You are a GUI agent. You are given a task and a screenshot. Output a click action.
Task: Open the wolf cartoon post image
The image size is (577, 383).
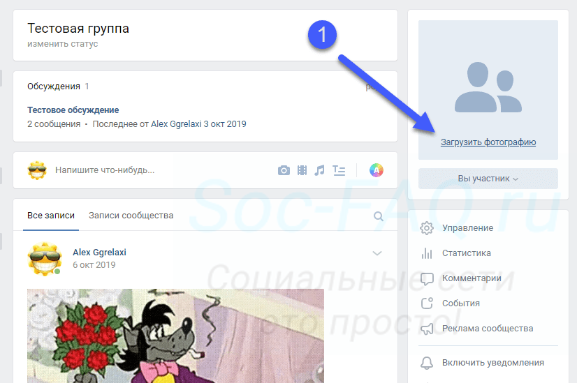tap(175, 336)
